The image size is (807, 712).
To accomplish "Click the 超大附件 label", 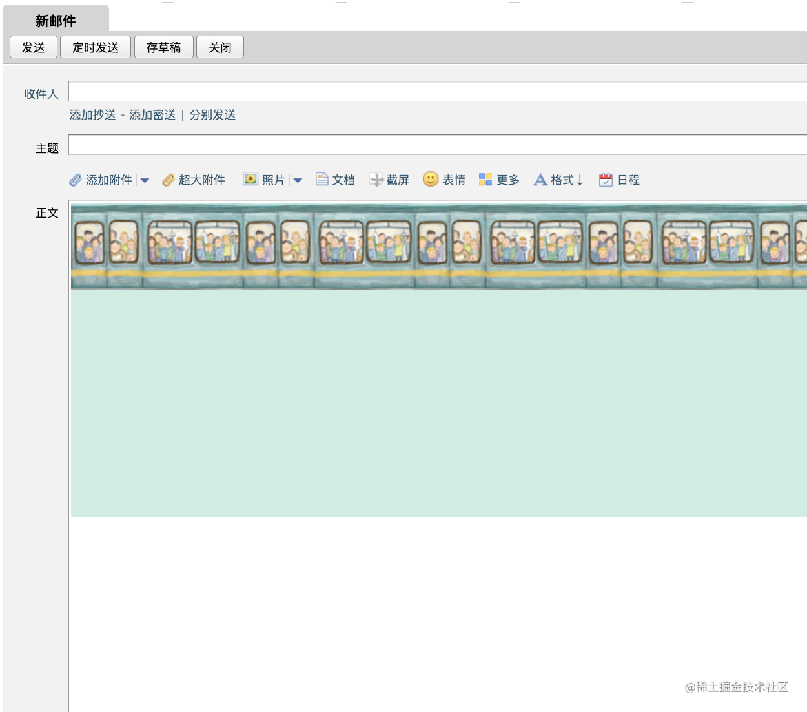I will pyautogui.click(x=202, y=180).
